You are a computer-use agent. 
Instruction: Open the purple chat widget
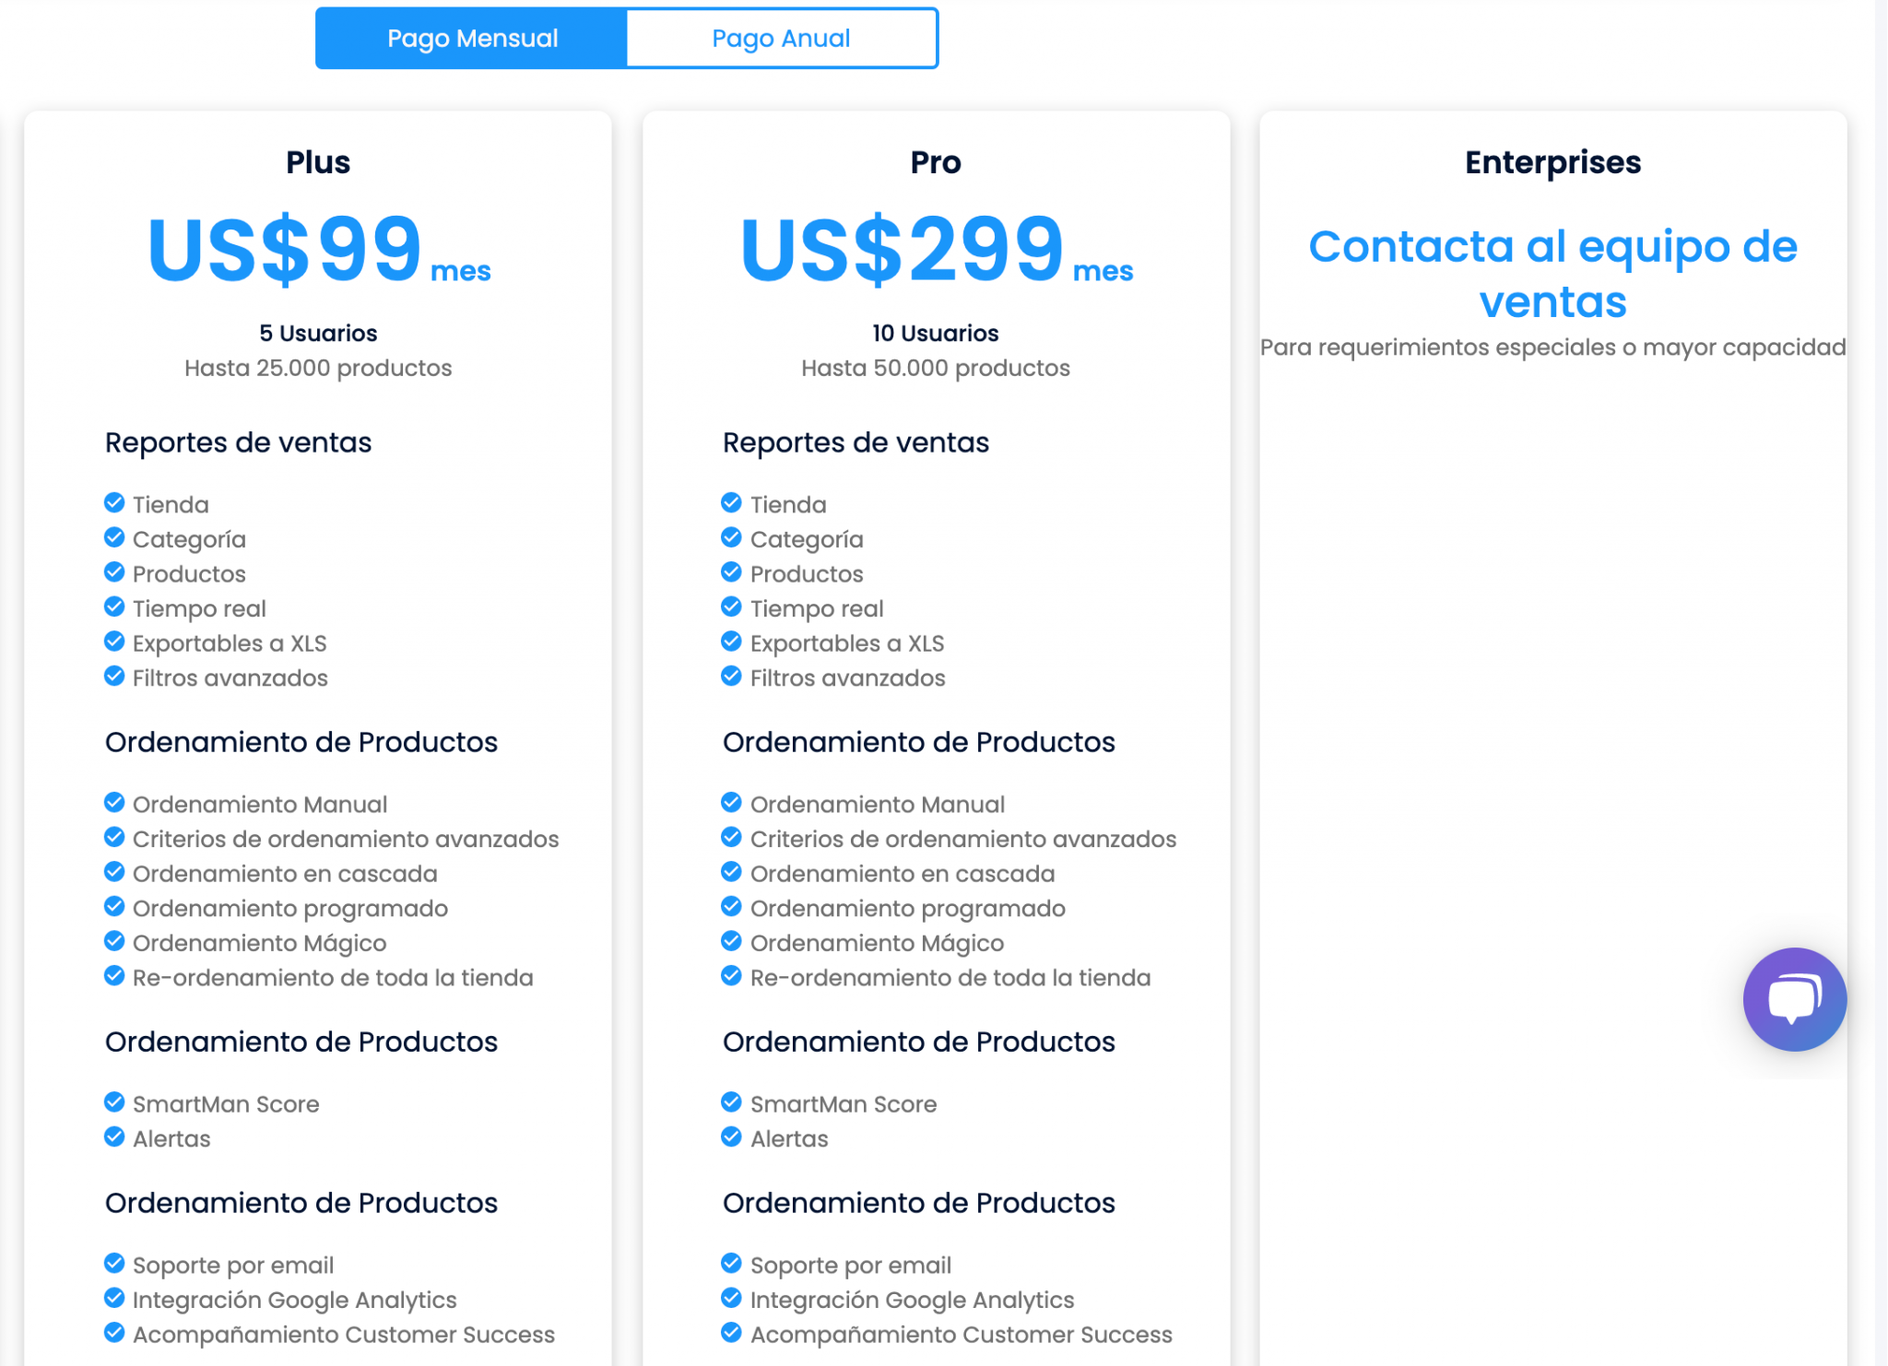click(x=1794, y=999)
